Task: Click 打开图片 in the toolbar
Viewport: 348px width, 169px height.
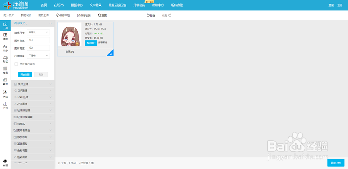Action: [9, 15]
